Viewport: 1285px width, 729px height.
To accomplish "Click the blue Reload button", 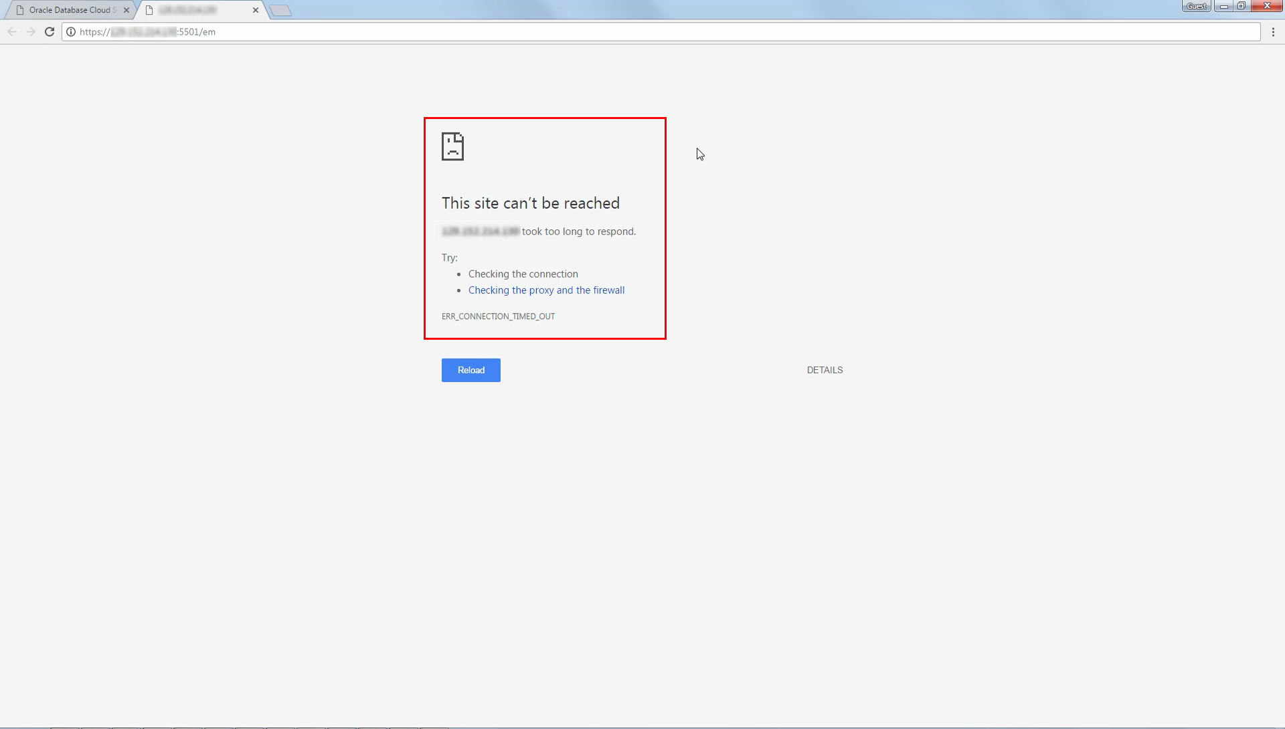I will click(x=471, y=370).
